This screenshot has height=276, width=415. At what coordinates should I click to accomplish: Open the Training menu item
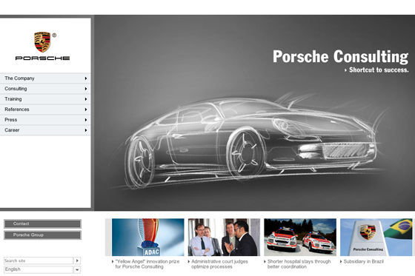pos(45,99)
